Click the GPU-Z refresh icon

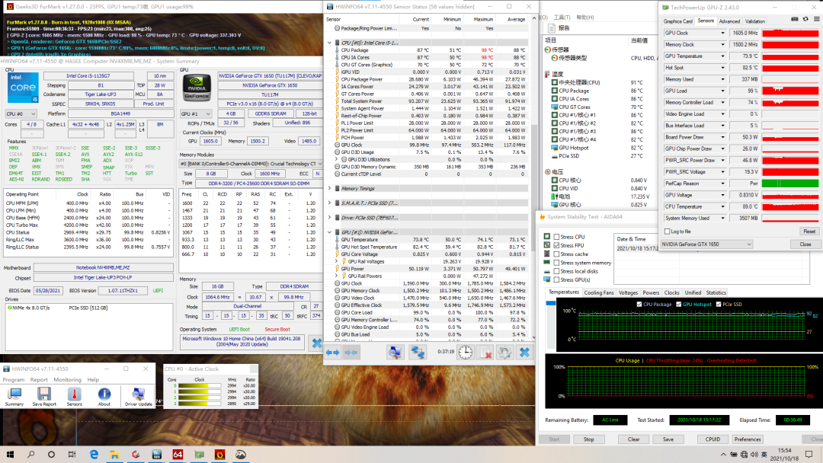pos(805,19)
